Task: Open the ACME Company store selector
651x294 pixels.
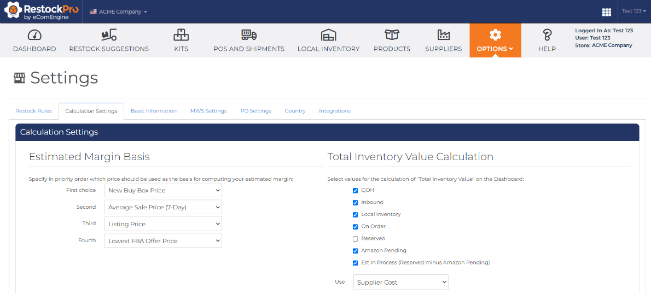Action: [119, 11]
